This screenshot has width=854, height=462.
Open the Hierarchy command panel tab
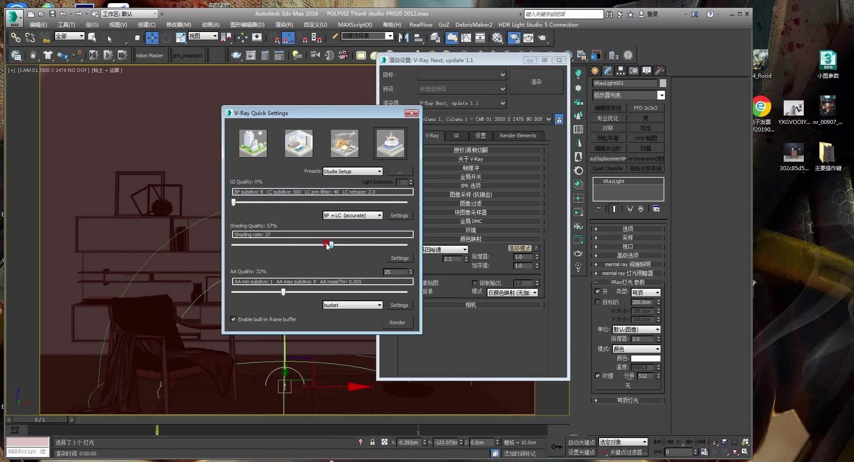pos(620,71)
